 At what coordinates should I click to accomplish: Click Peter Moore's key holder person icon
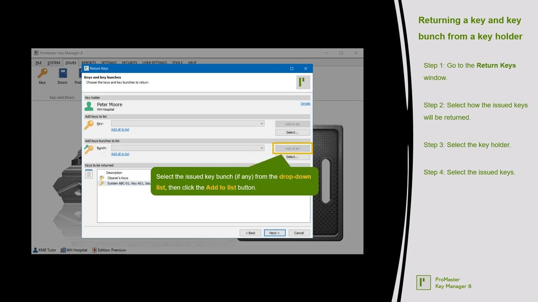click(x=89, y=107)
